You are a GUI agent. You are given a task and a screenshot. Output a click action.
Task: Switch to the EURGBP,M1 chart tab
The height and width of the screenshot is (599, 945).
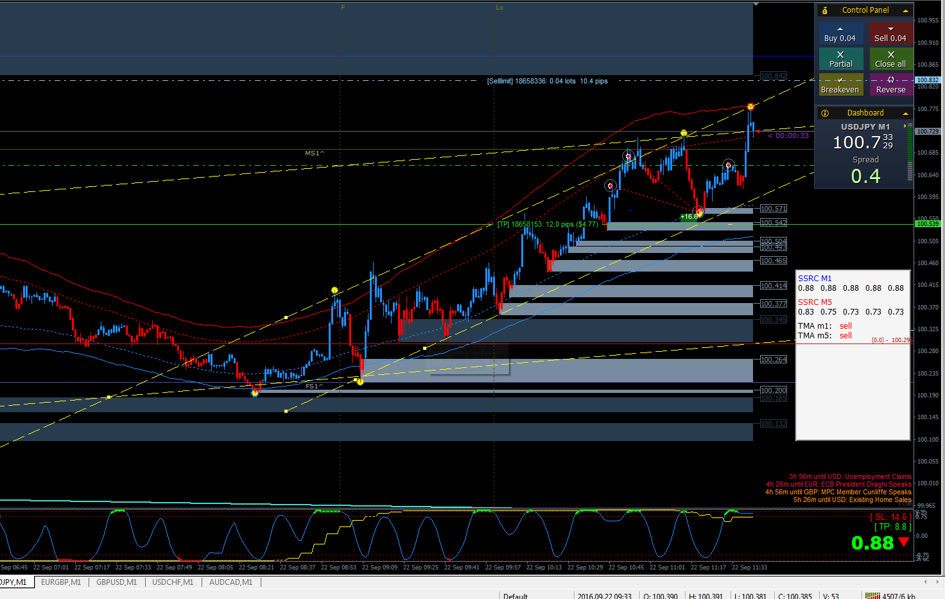pyautogui.click(x=61, y=582)
